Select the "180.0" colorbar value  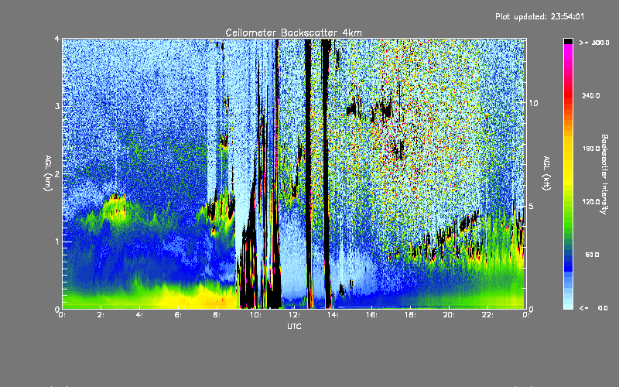point(591,149)
